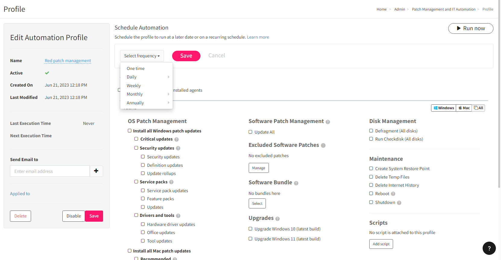Image resolution: width=501 pixels, height=260 pixels.
Task: Click Add script button
Action: pos(381,244)
